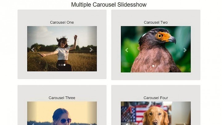
Task: Show previous slide in Carousel Two
Action: click(x=127, y=50)
